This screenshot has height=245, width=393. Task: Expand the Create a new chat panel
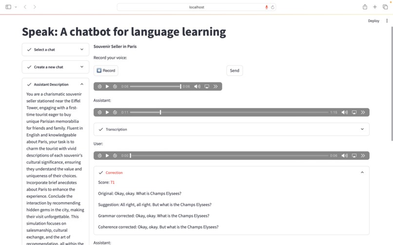(x=56, y=67)
